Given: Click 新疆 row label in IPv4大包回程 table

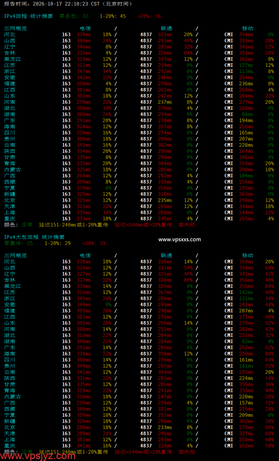Looking at the screenshot, I should click(x=10, y=421).
